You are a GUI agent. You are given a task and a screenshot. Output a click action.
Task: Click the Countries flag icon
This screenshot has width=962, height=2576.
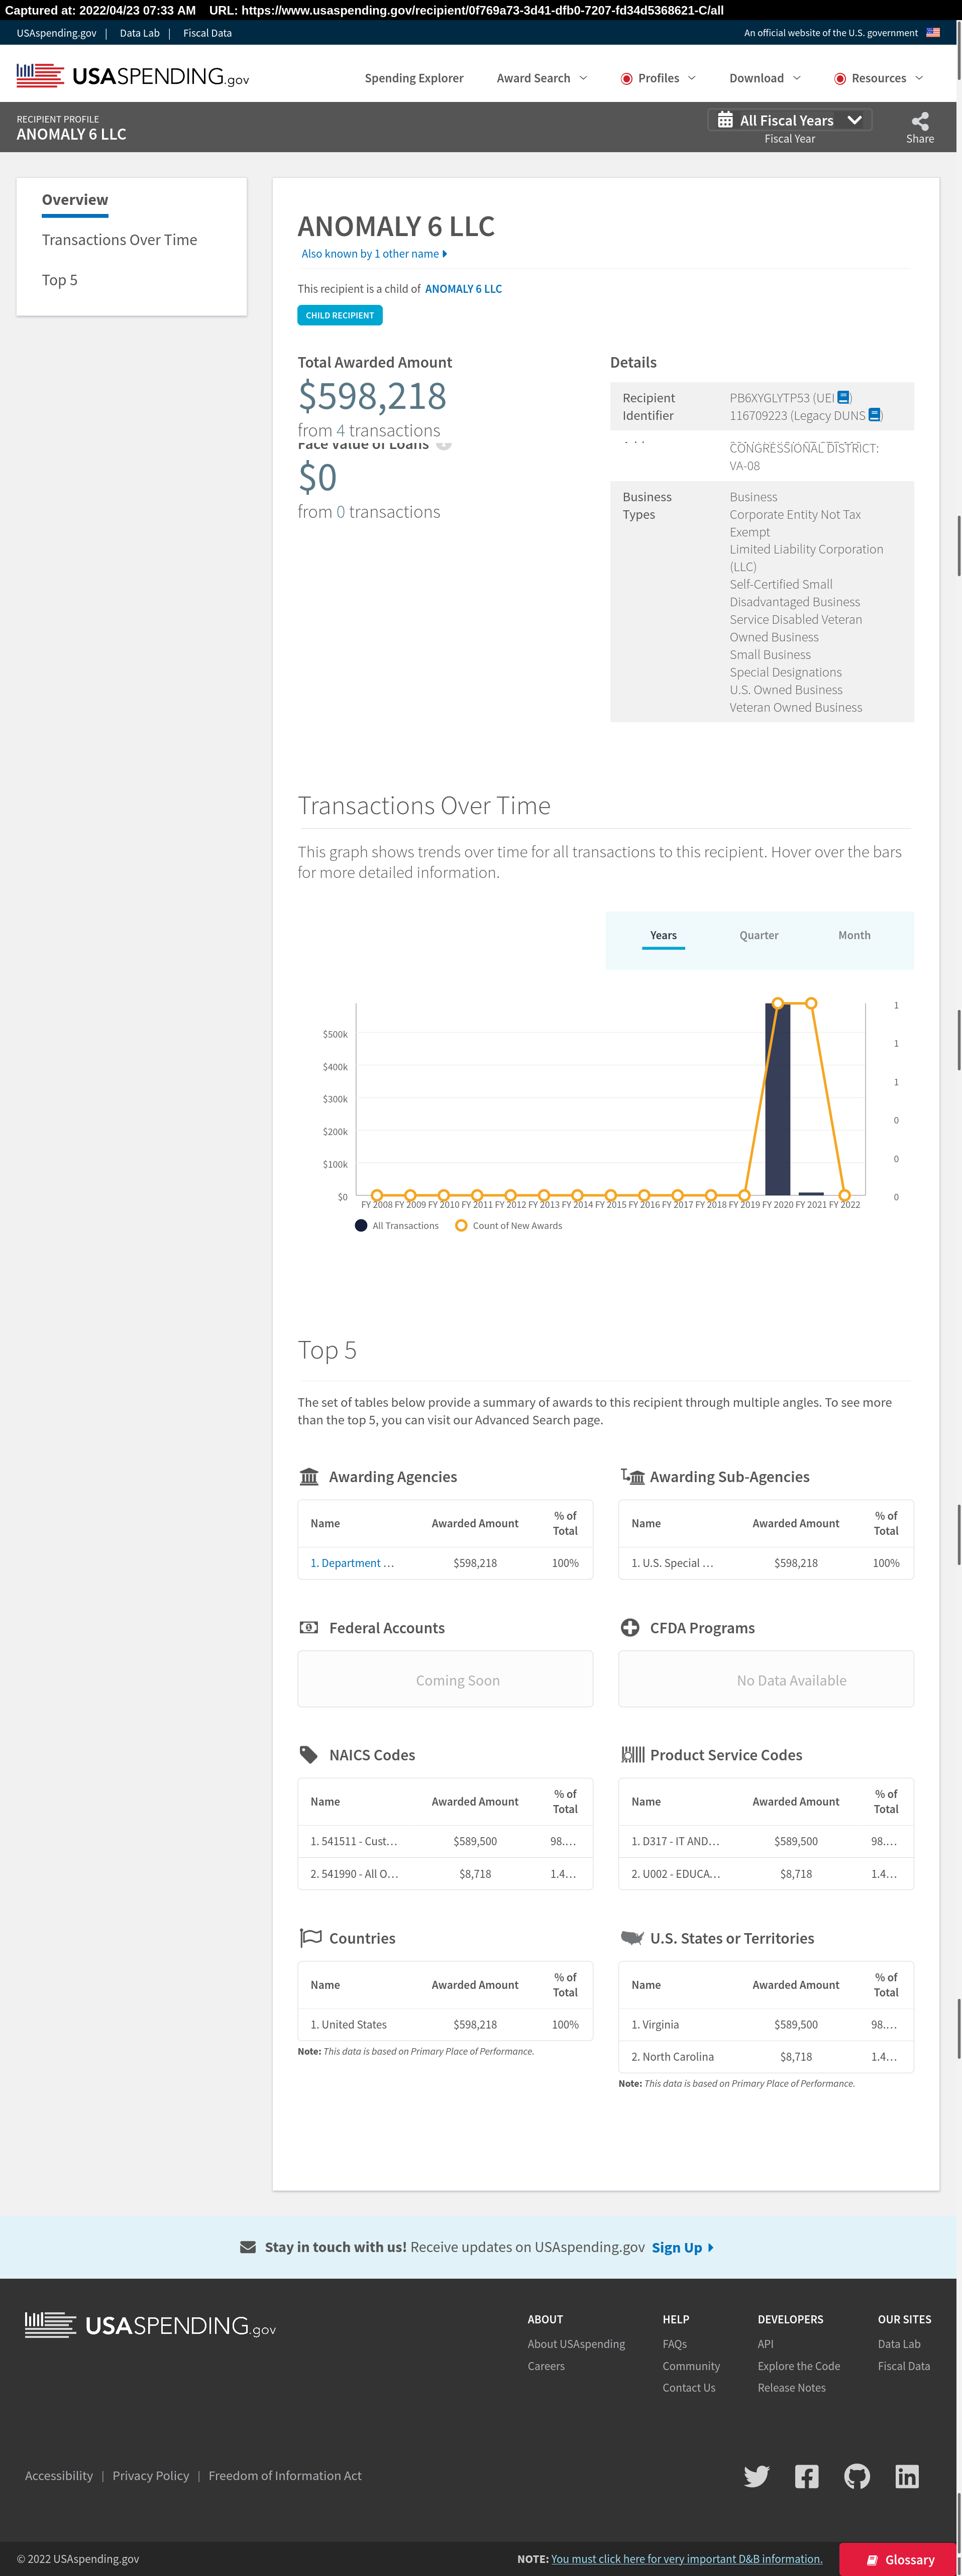click(310, 1938)
